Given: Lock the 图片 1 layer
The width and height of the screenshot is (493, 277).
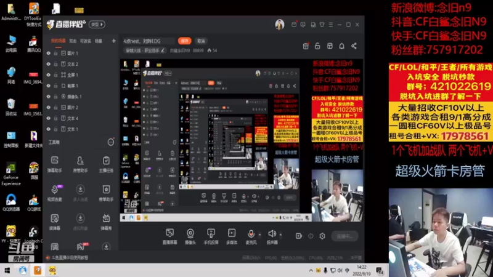Looking at the screenshot, I should click(55, 54).
